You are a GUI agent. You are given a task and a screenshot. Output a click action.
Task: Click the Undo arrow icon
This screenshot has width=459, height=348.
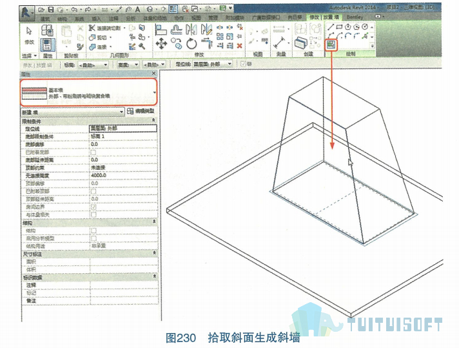[74, 10]
